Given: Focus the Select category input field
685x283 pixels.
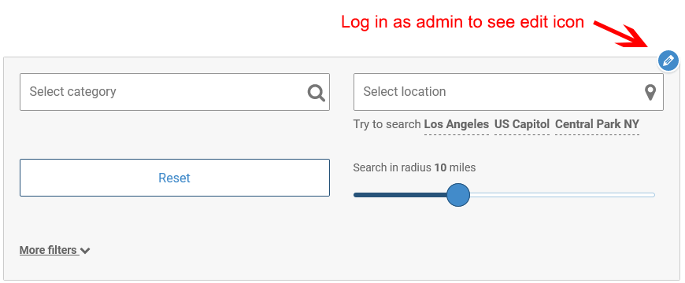Looking at the screenshot, I should (x=175, y=92).
